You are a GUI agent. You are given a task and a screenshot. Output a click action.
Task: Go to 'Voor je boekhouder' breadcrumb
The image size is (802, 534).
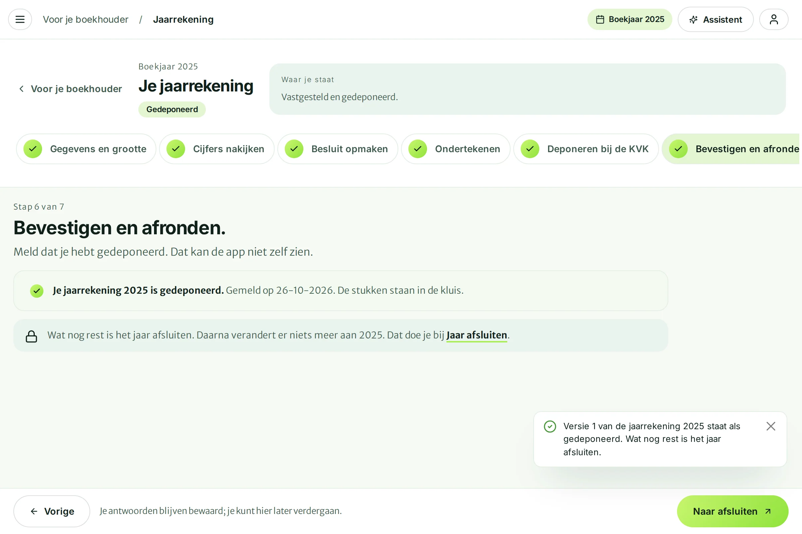click(x=86, y=19)
